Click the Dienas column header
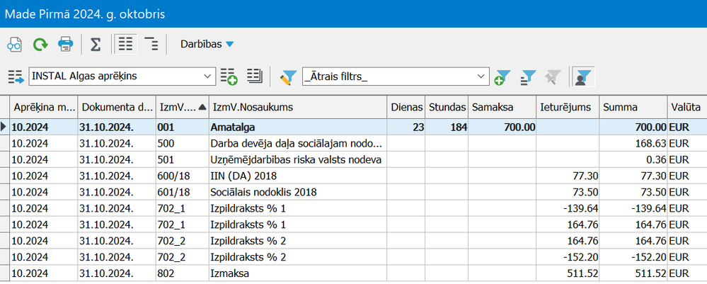 tap(406, 107)
